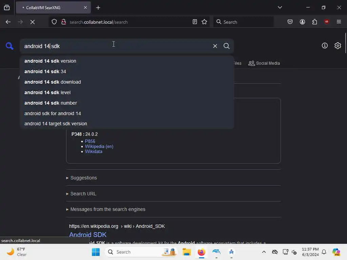347x260 pixels.
Task: Open the clock showing 11:37 PM
Action: 310,252
